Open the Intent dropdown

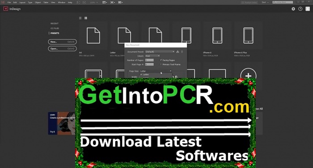pos(152,56)
